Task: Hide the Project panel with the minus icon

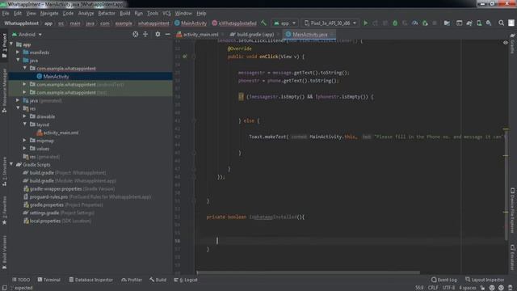Action: pos(167,34)
